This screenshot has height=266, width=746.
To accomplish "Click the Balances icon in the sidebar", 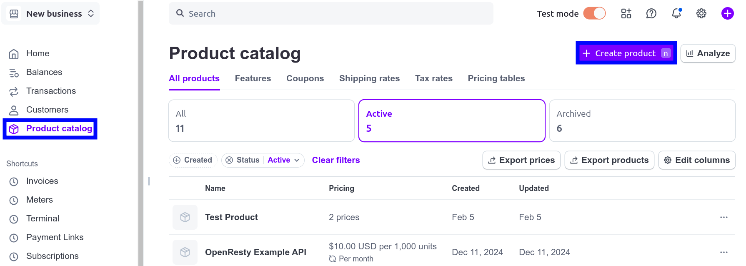I will 14,72.
